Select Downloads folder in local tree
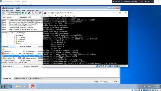The width and height of the screenshot is (161, 91). coord(22,39)
